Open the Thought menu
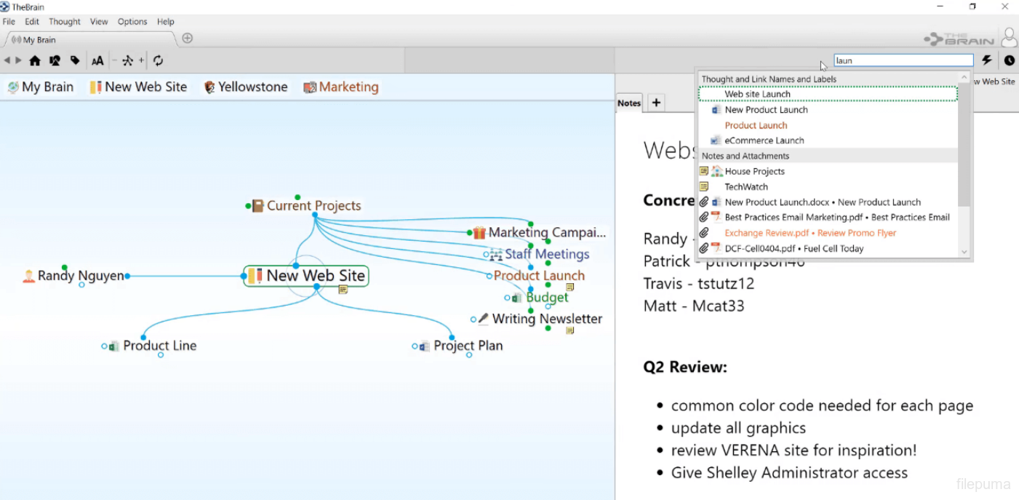This screenshot has width=1019, height=500. (x=65, y=22)
